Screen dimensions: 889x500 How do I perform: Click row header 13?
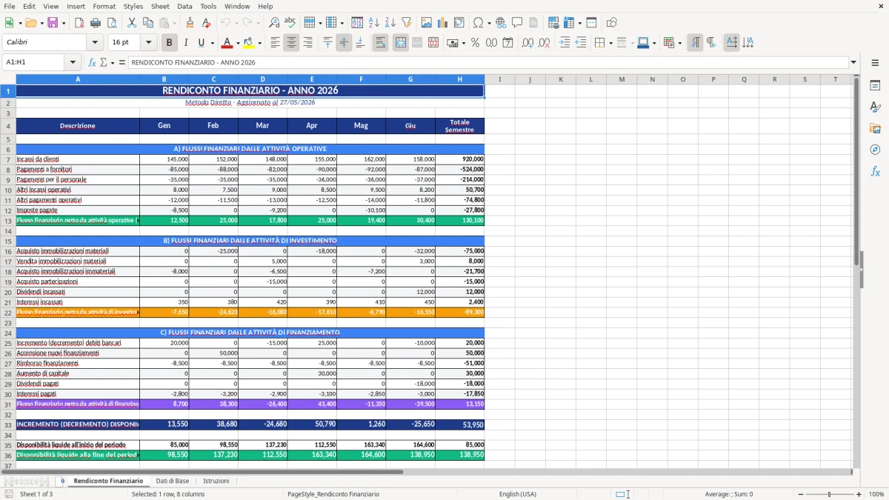[8, 220]
